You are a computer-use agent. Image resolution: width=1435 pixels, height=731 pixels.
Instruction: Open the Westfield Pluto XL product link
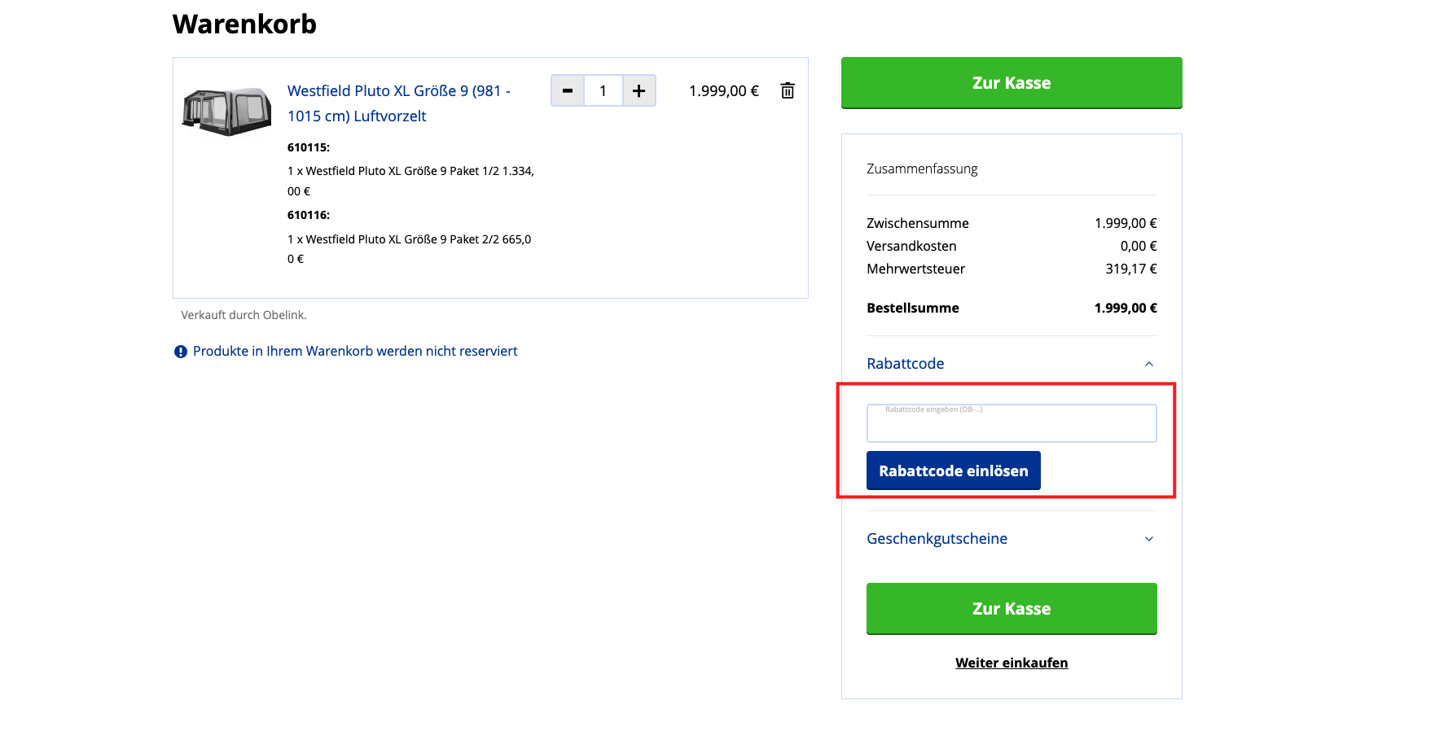(x=399, y=103)
